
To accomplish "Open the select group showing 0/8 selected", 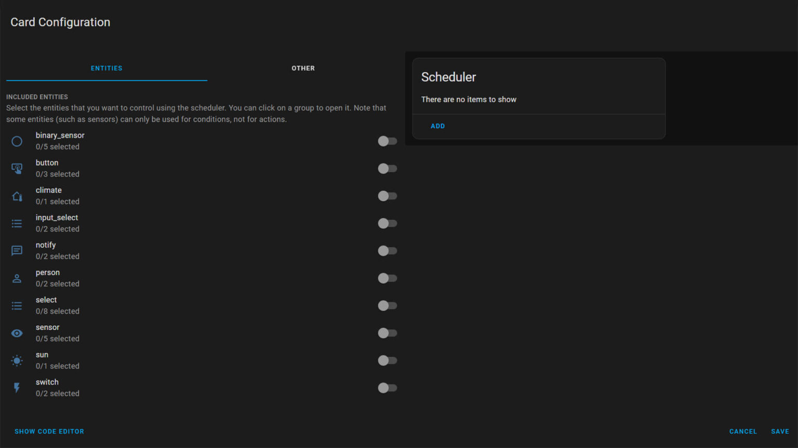I will point(46,305).
